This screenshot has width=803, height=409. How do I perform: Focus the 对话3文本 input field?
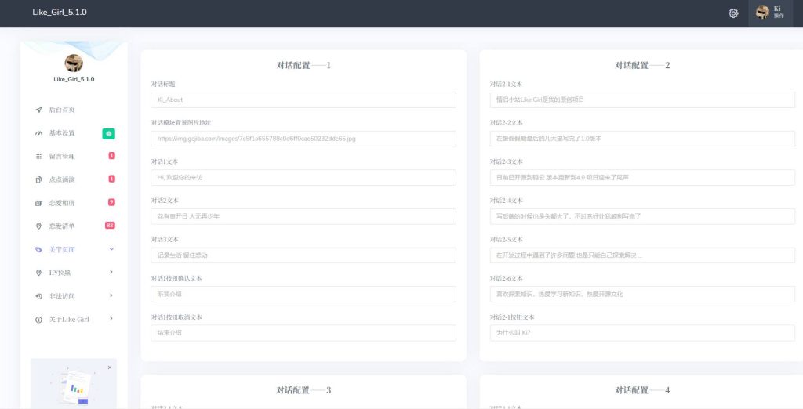303,255
